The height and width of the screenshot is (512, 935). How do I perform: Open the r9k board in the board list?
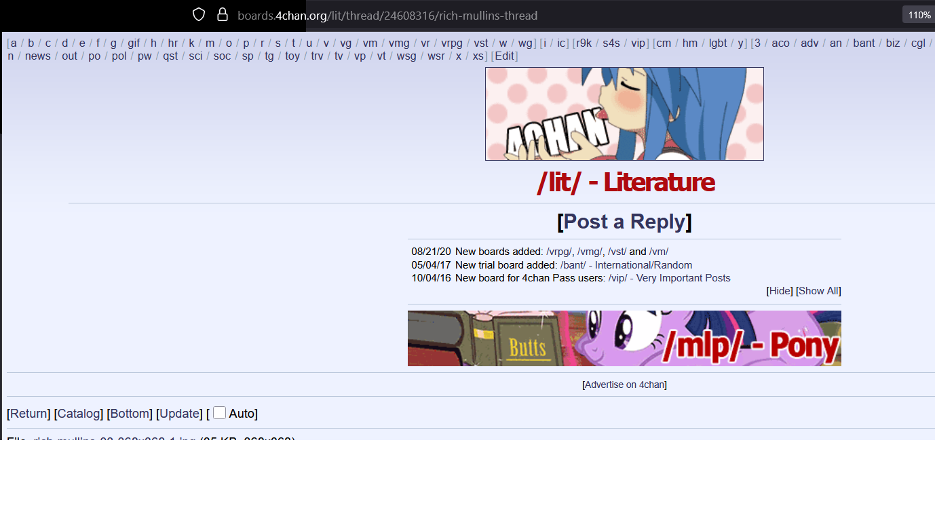(584, 43)
